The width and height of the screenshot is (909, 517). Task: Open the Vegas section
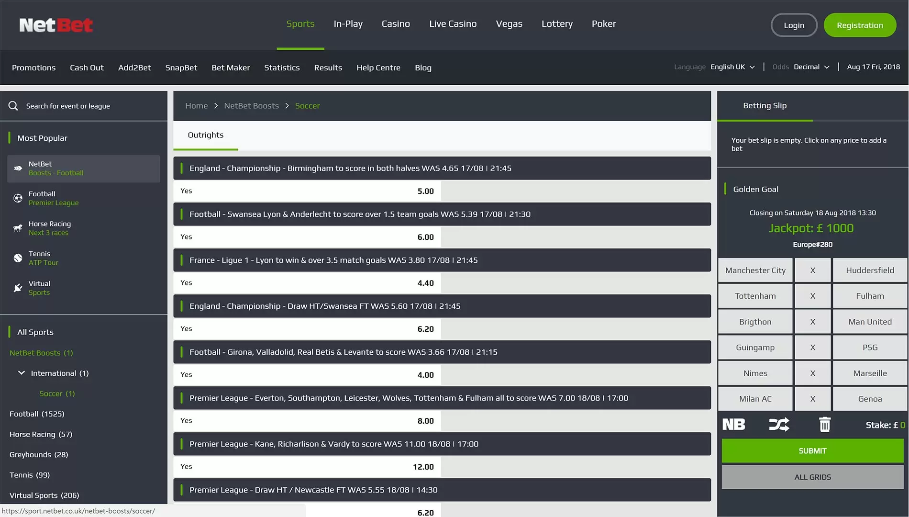(x=509, y=24)
